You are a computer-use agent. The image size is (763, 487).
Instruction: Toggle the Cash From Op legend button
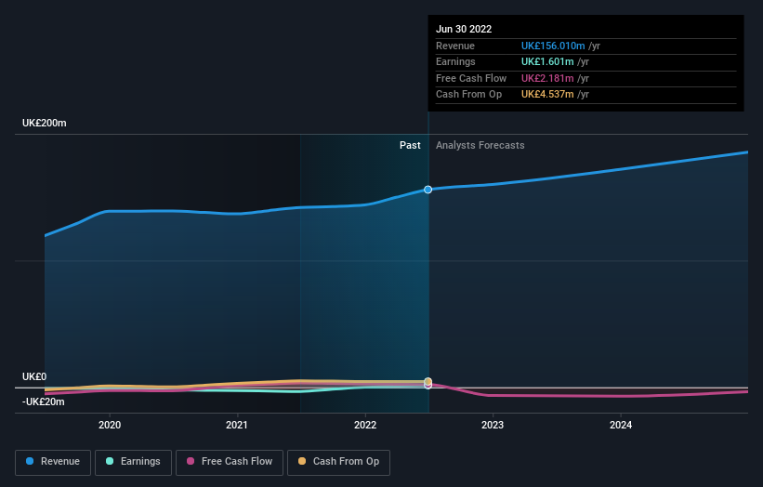(x=338, y=462)
